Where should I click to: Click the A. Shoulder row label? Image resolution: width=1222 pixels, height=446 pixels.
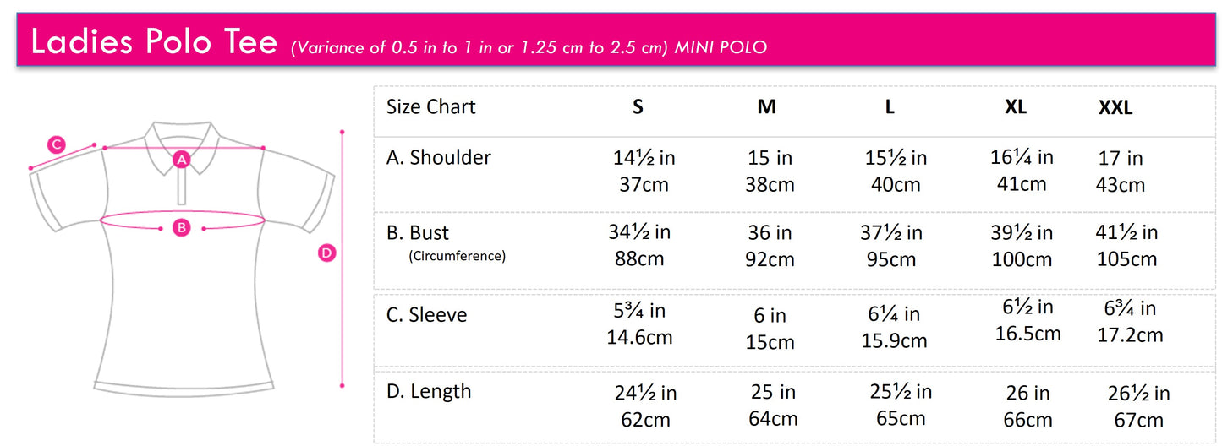(438, 157)
